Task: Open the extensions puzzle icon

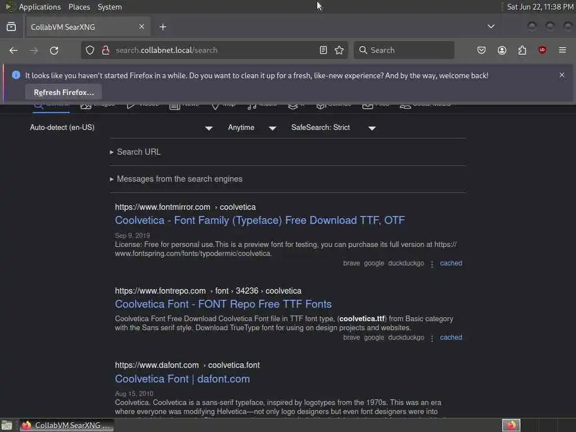Action: (522, 50)
